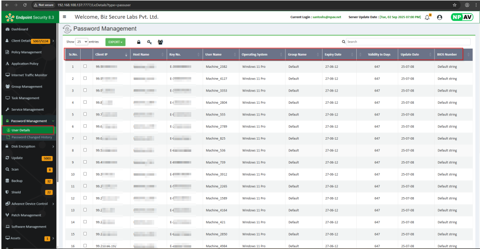Go to Dashboard in sidebar

point(19,29)
